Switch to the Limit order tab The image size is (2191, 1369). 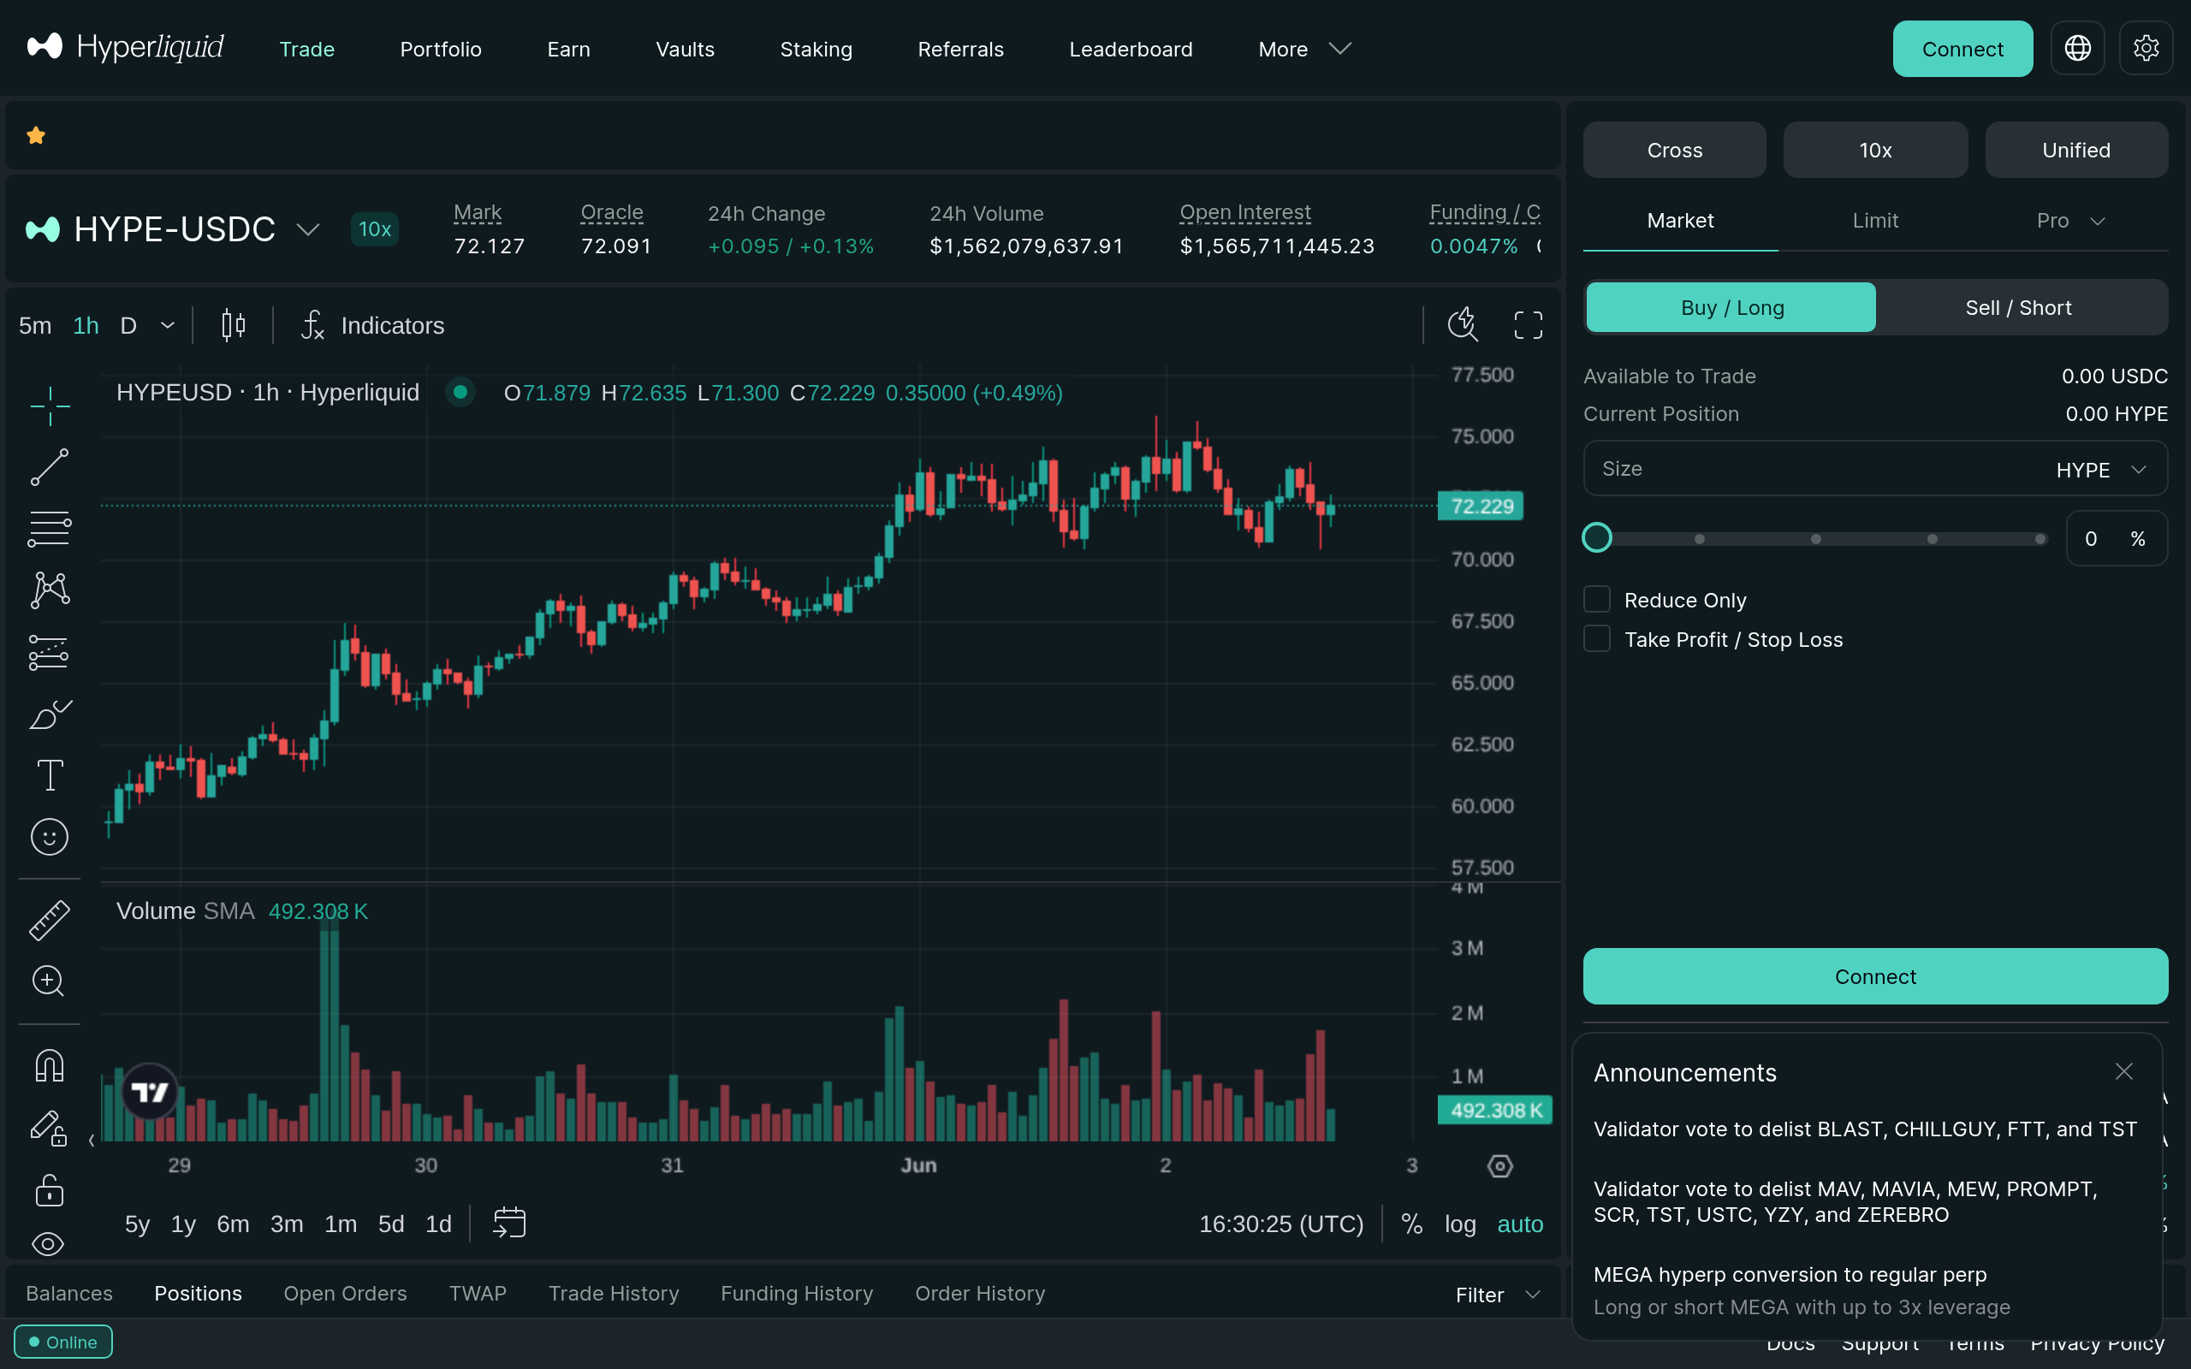click(x=1875, y=221)
